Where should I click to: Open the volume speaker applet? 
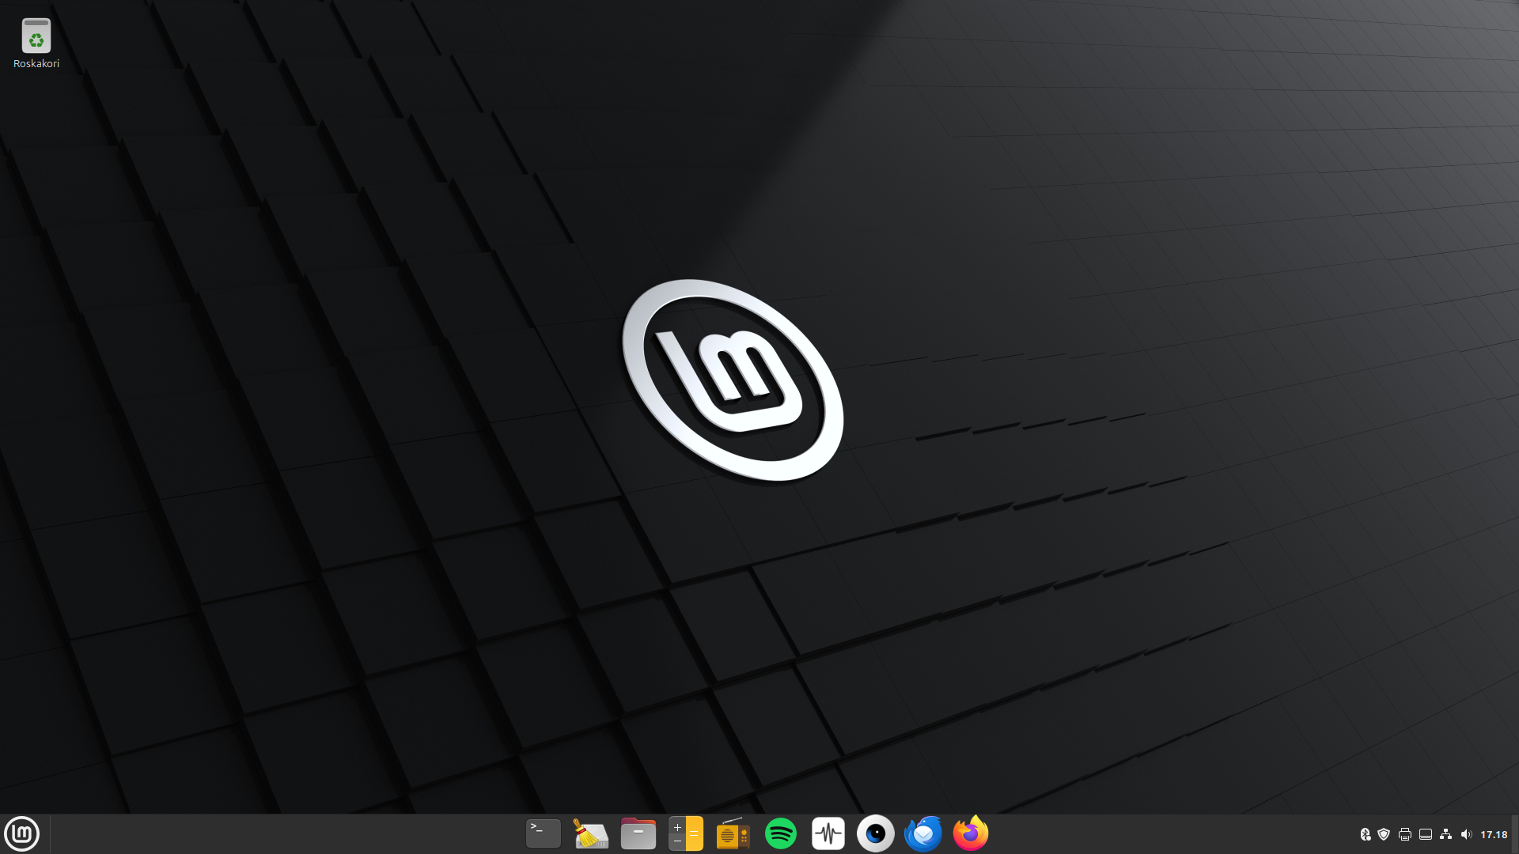[x=1466, y=834]
